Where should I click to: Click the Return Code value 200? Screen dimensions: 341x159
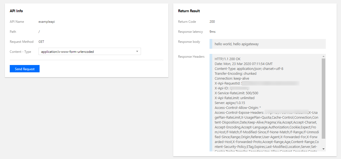(212, 22)
